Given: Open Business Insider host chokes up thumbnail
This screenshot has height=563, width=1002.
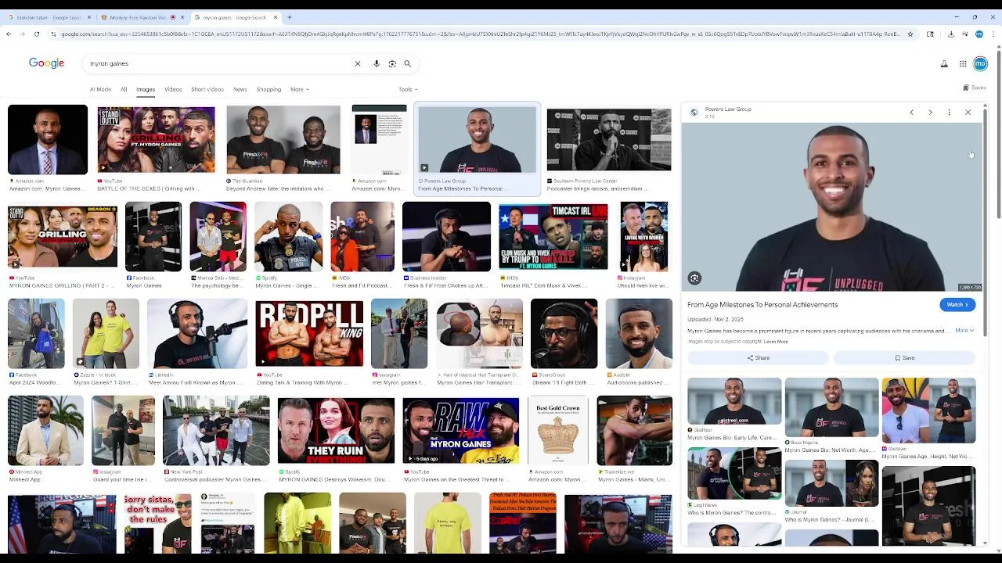Looking at the screenshot, I should point(446,237).
